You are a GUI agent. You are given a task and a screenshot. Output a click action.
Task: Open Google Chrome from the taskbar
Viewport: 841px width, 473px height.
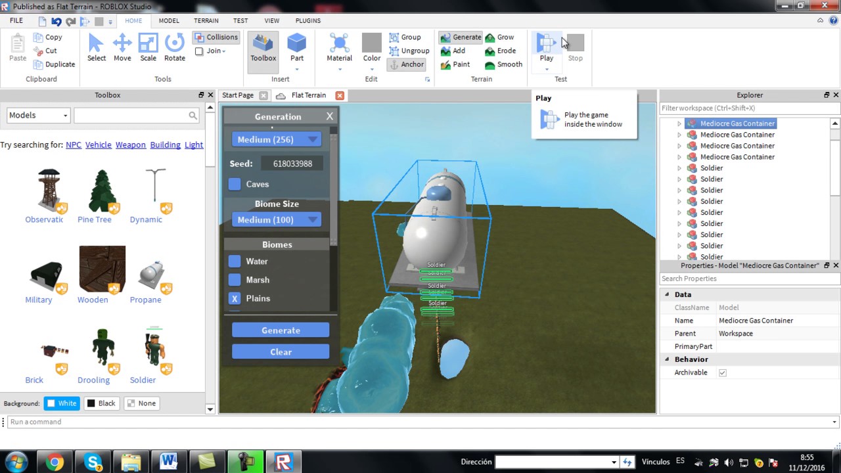pos(55,462)
